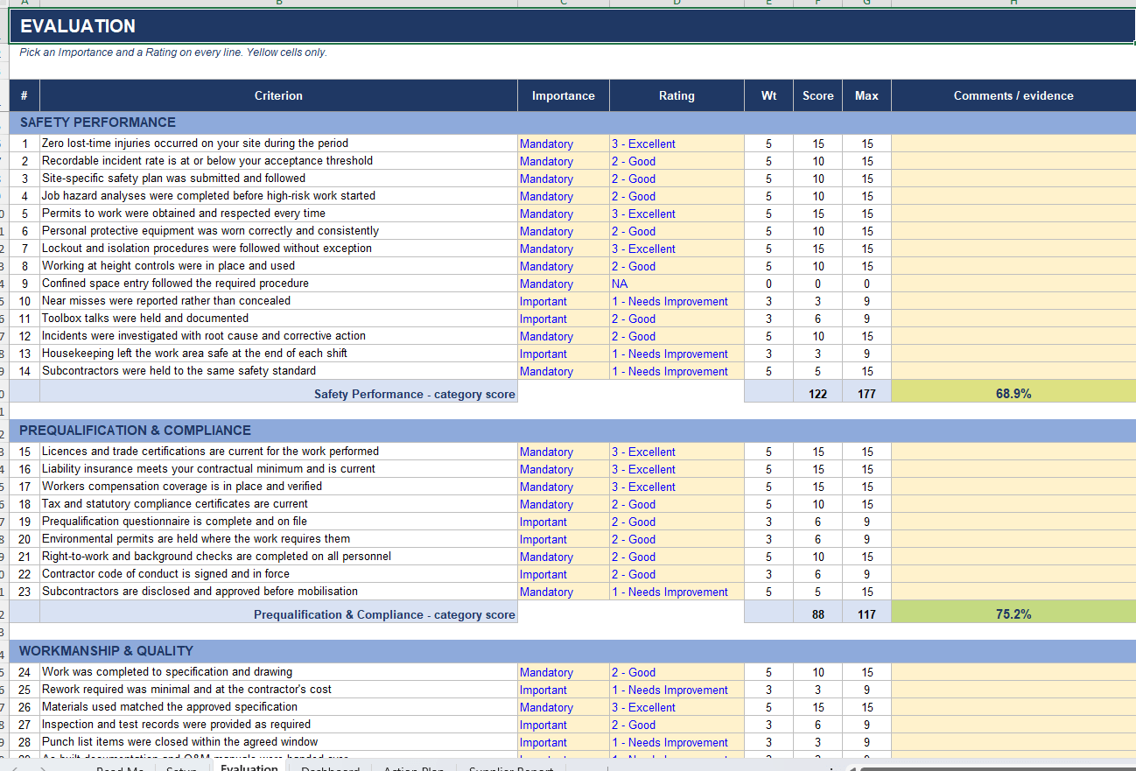Select criterion 'Contractor code of conduct is signed'
The image size is (1136, 771).
[278, 574]
